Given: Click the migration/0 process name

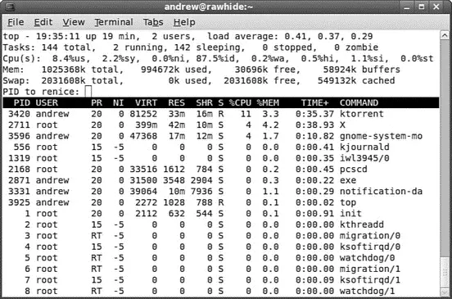Looking at the screenshot, I should (x=370, y=236).
